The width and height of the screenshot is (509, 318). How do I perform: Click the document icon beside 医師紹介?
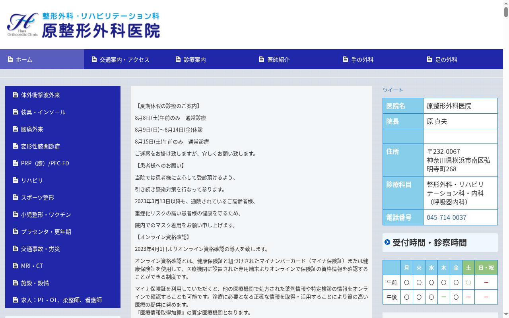point(262,59)
